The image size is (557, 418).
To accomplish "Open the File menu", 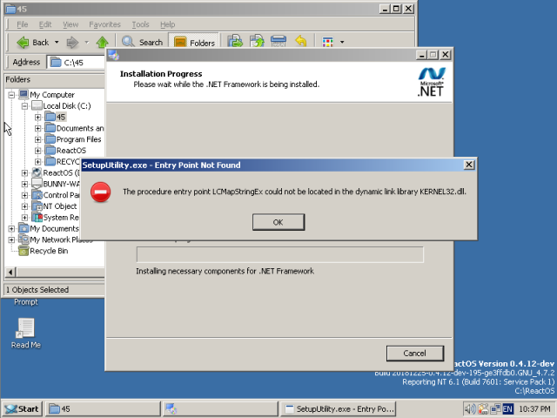I will pyautogui.click(x=22, y=24).
